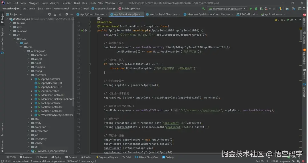Open the VCS menu
The image size is (308, 163).
pos(100,3)
